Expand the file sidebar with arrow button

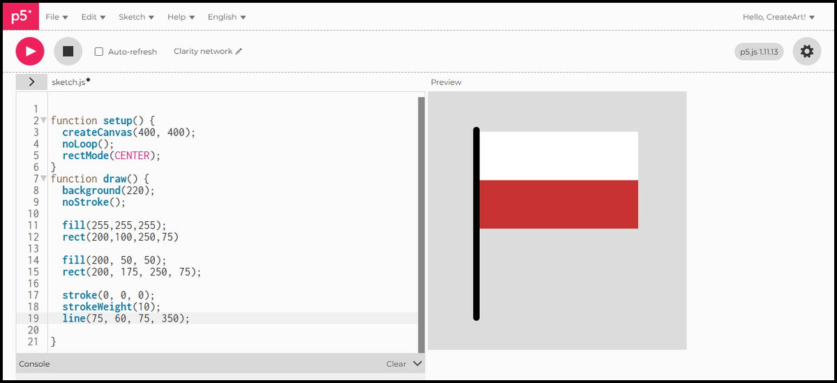(x=31, y=82)
